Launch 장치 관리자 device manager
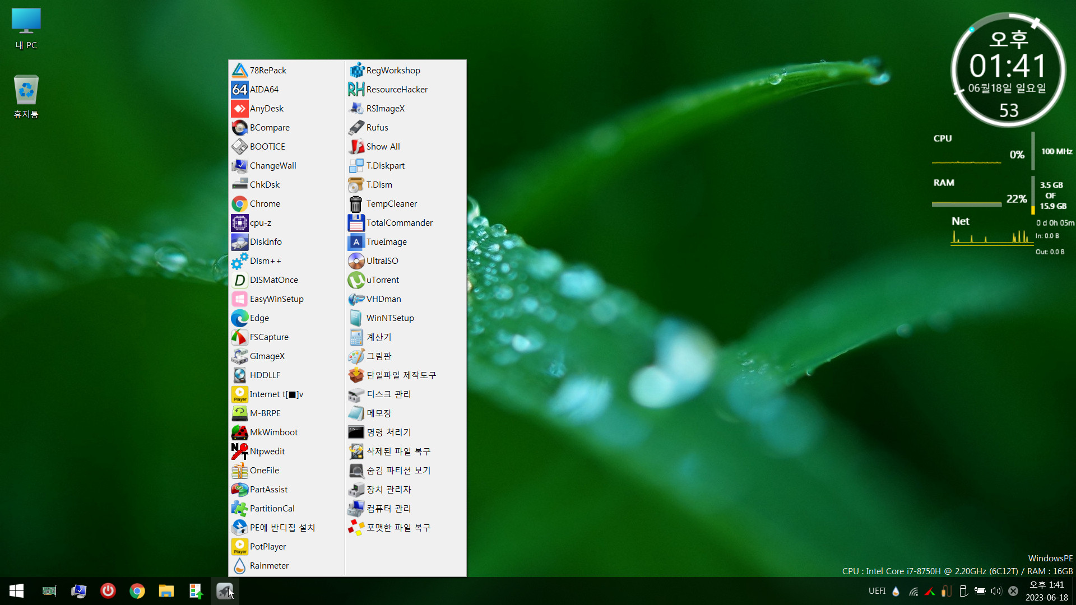The image size is (1076, 605). [x=406, y=490]
